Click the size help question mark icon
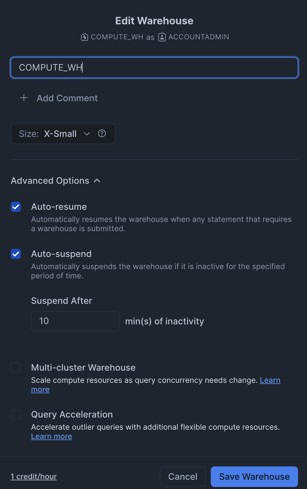Viewport: 307px width, 489px height. point(102,133)
